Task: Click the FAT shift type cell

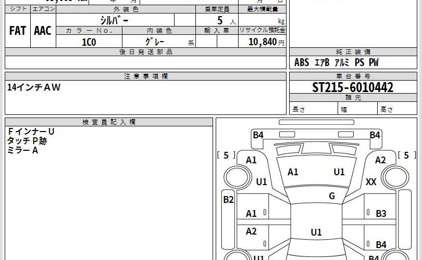Action: click(x=18, y=31)
